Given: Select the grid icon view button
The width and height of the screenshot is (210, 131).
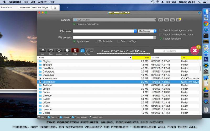Looking at the screenshot, I should point(91,50).
